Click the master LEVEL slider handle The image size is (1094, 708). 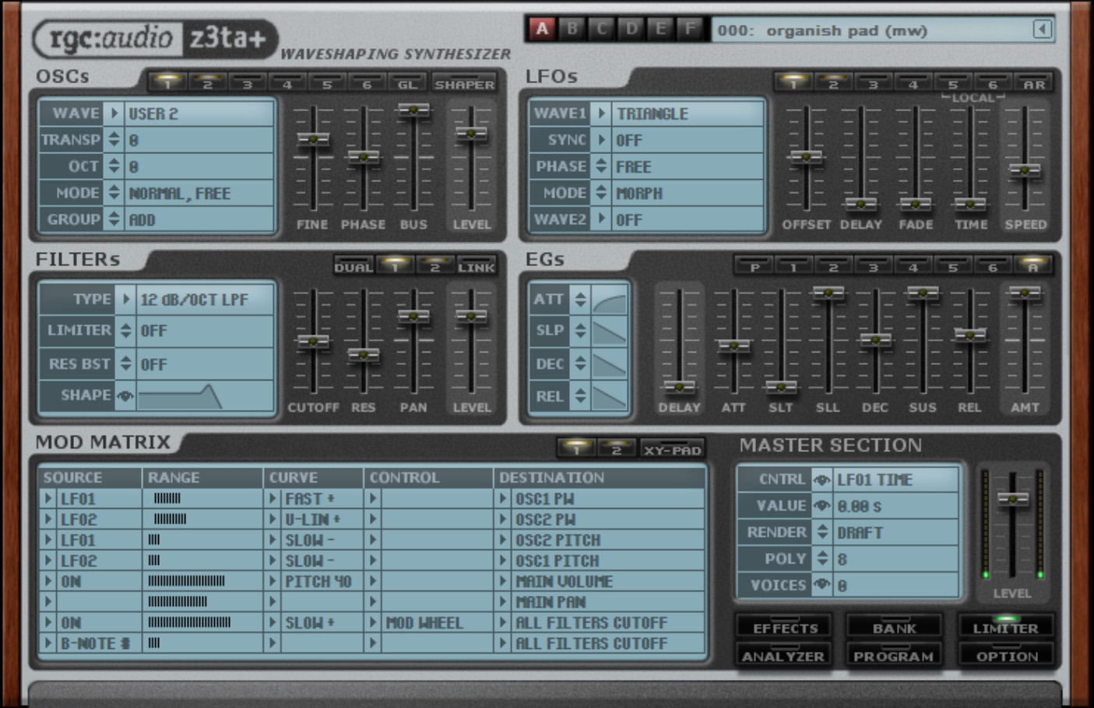point(1012,499)
